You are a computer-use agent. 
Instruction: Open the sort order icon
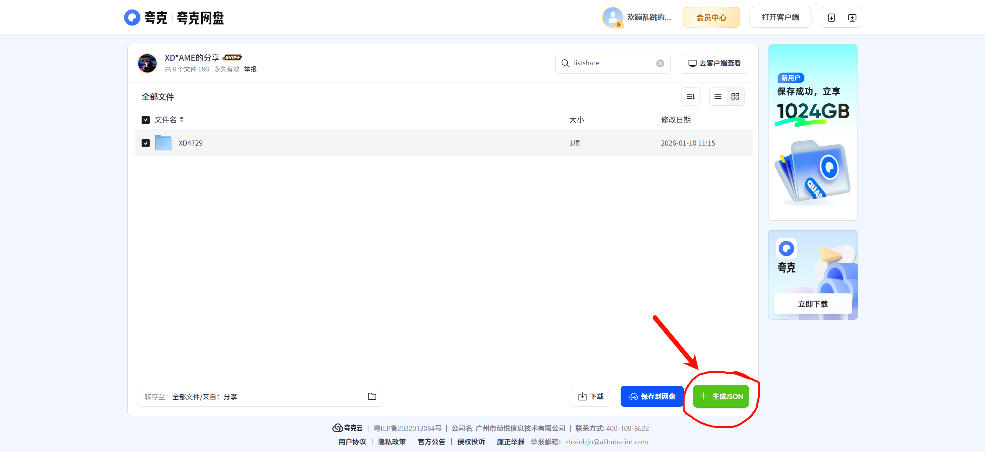pos(691,96)
